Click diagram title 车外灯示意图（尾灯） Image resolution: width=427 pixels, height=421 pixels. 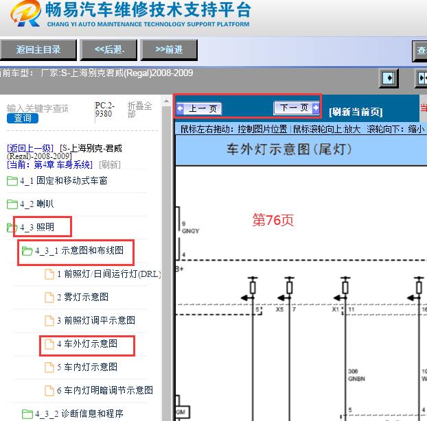click(289, 149)
